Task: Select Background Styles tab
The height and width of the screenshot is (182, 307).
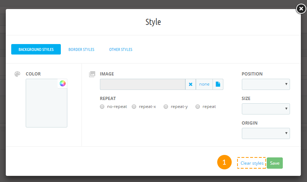Action: pyautogui.click(x=36, y=49)
